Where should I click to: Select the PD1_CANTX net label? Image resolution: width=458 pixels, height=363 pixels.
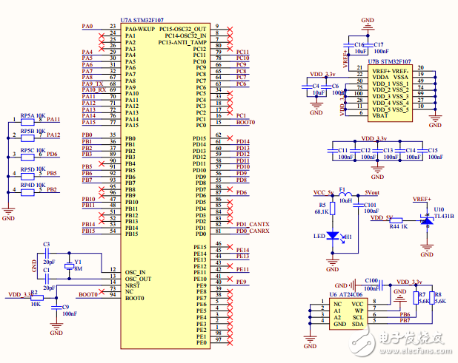(253, 224)
